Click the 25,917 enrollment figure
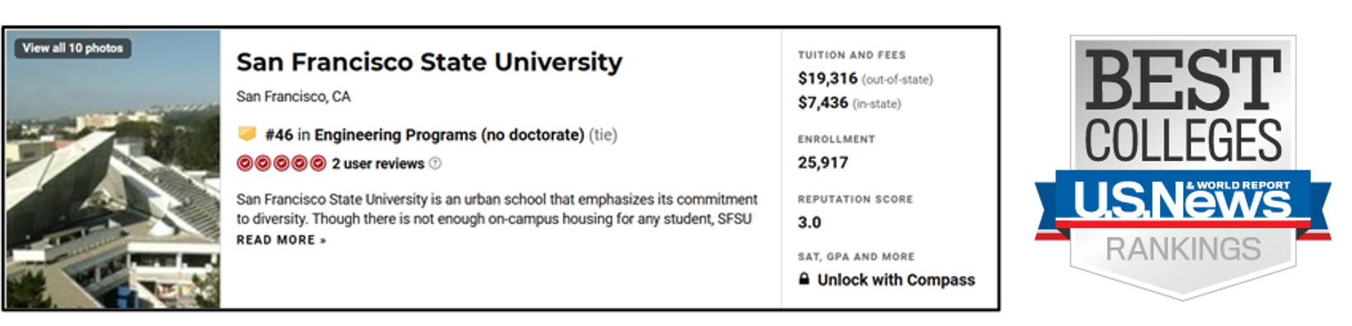Viewport: 1352px width, 326px height. click(822, 162)
